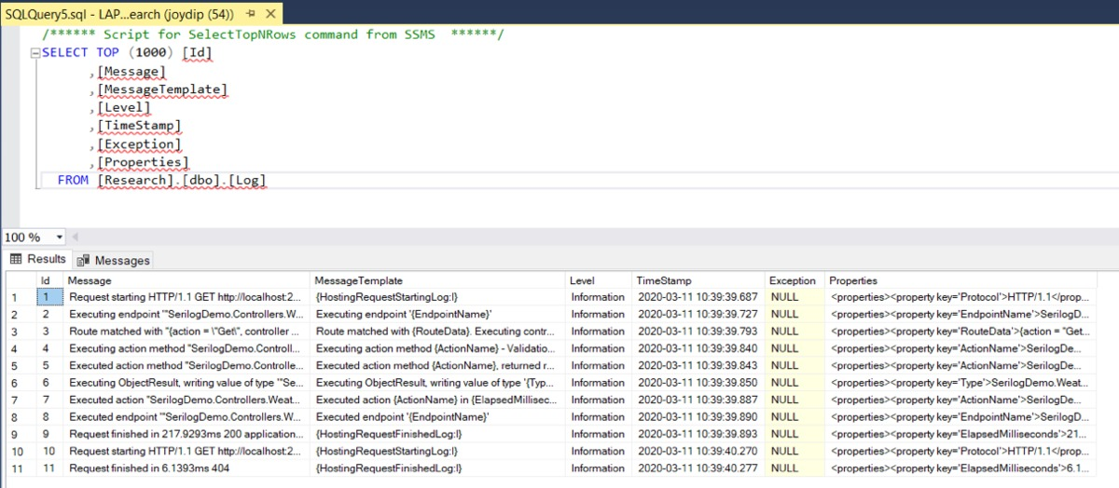Select properties cell with key='RouteData'
The image size is (1119, 488).
coord(960,332)
